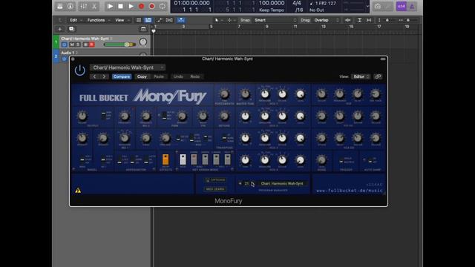Viewport: 475px width, 267px height.
Task: Open the Library inbox icon
Action: [60, 6]
